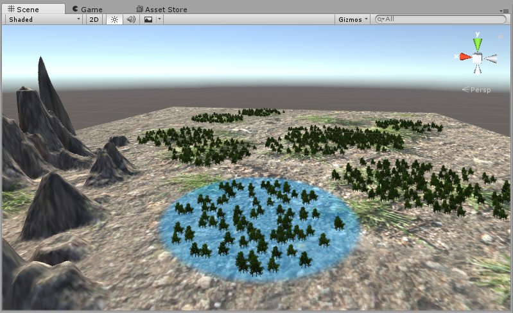Image resolution: width=513 pixels, height=313 pixels.
Task: Click the scene effects image icon
Action: (148, 19)
